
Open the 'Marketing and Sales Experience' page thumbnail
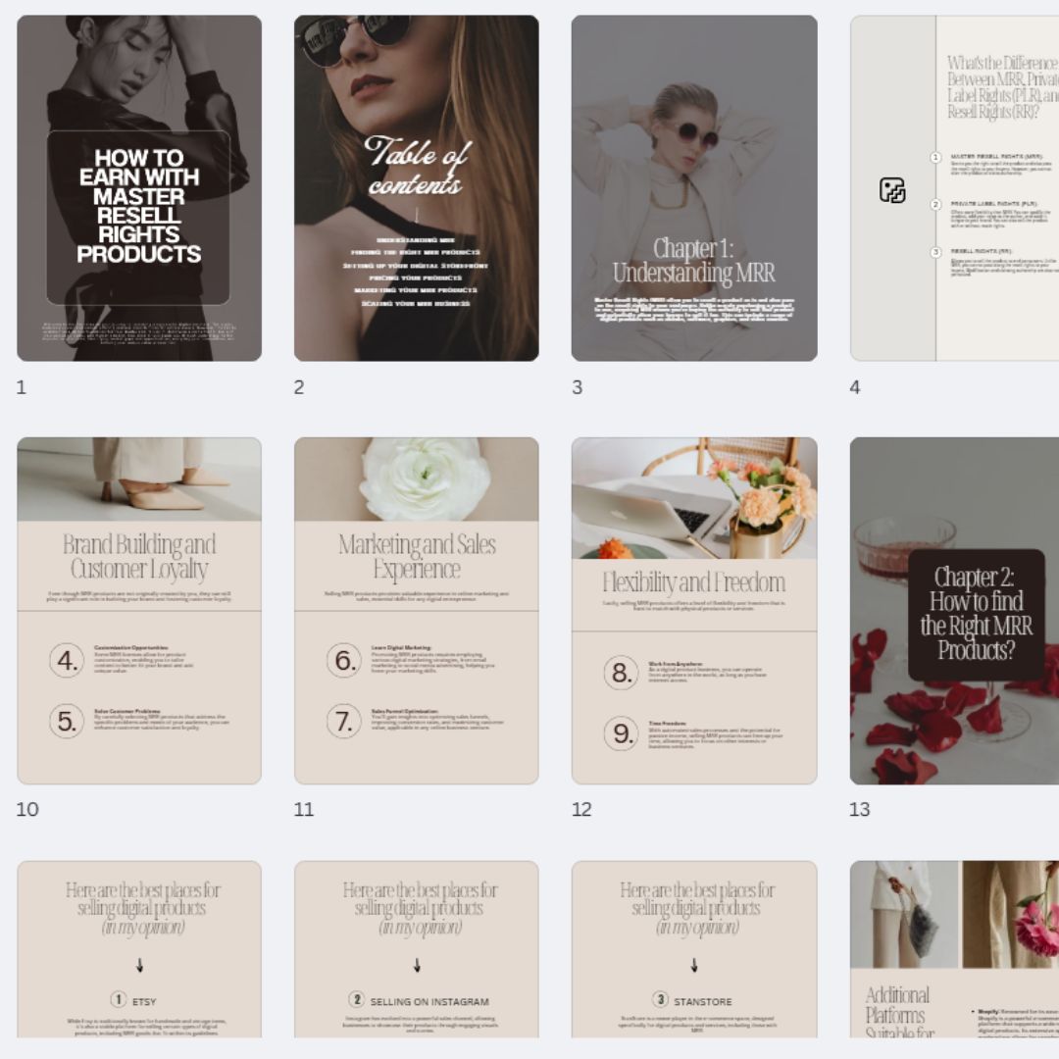pos(416,610)
